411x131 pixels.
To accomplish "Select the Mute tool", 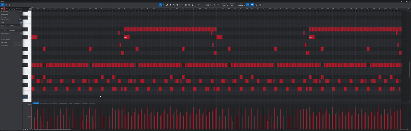I will [174, 5].
